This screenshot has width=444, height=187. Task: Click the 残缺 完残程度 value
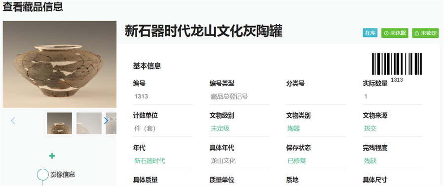point(370,161)
